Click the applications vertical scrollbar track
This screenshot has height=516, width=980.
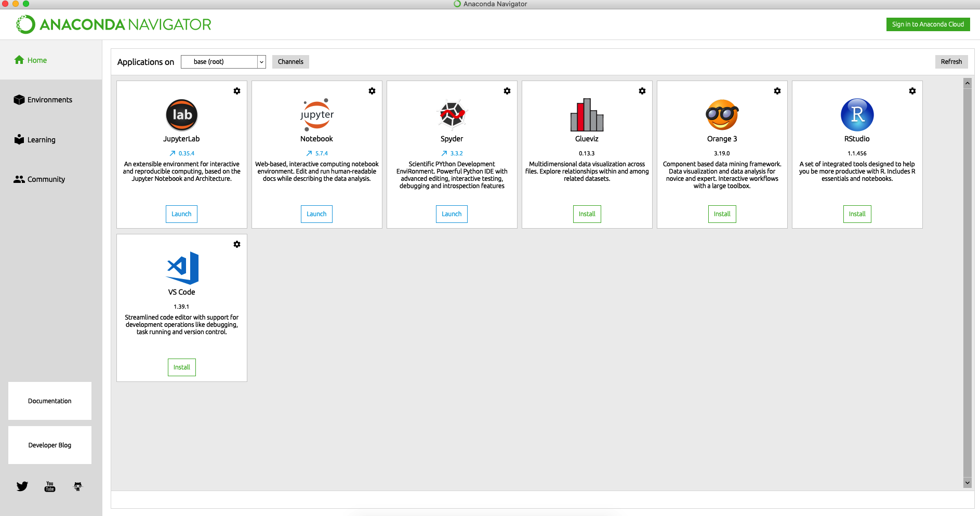[968, 283]
